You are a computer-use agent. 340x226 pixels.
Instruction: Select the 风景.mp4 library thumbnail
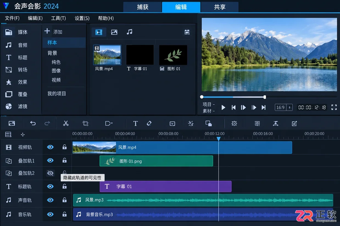point(107,55)
